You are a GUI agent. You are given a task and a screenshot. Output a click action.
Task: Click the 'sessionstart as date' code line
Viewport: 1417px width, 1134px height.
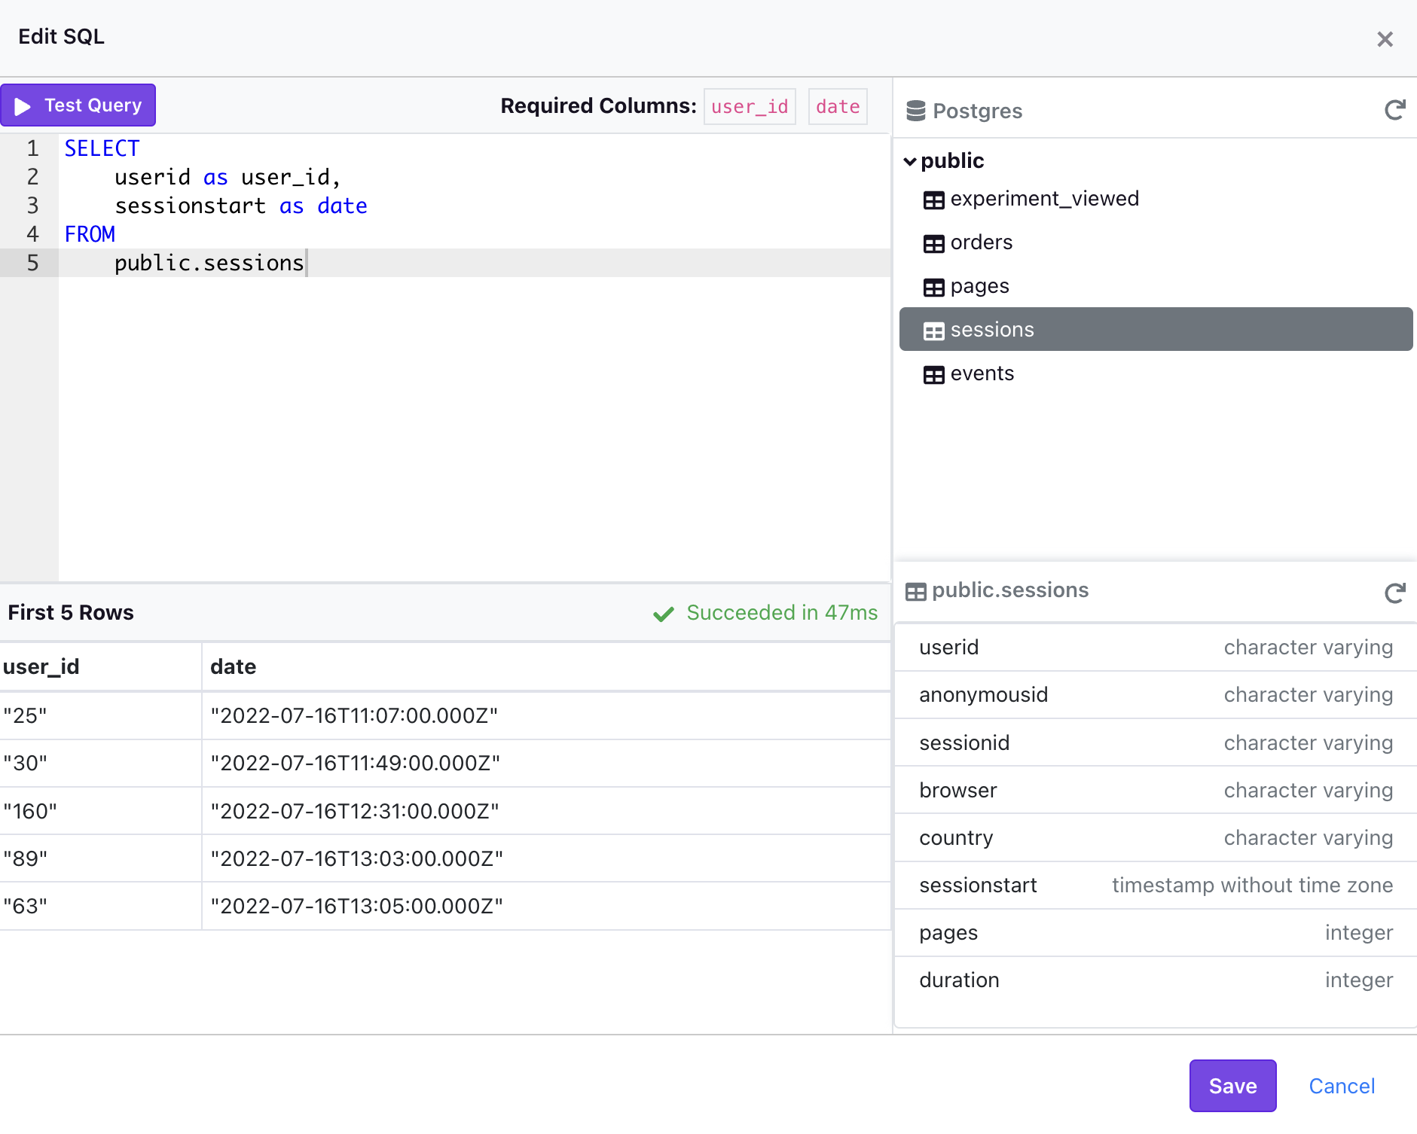[241, 206]
